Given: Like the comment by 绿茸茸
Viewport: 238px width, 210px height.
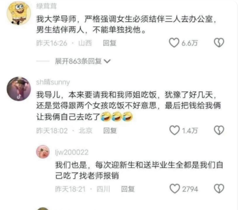Looking at the screenshot, I should (x=174, y=42).
